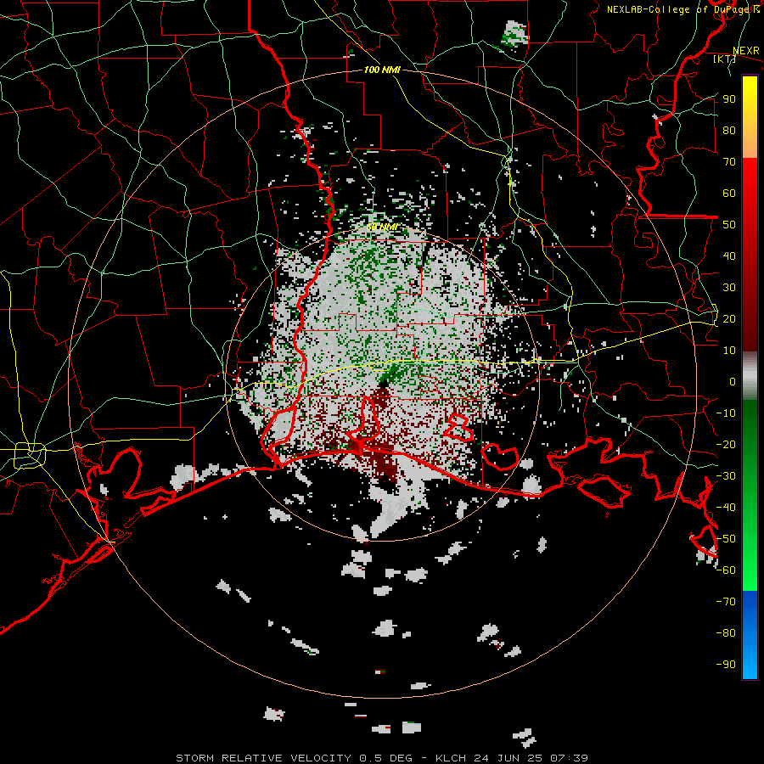The image size is (764, 764).
Task: Click the 10 value on velocity scale
Action: (729, 351)
